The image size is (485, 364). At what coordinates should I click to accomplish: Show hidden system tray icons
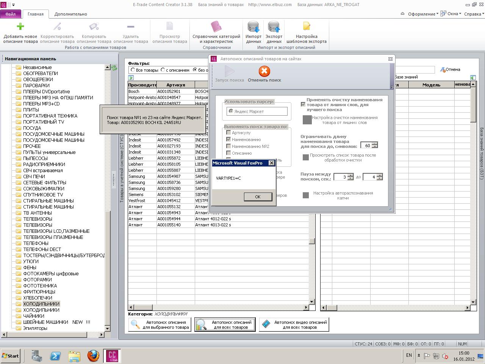pyautogui.click(x=419, y=356)
